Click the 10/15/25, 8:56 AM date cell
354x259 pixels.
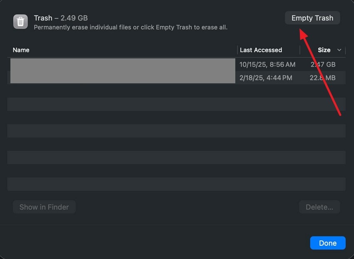click(x=267, y=65)
